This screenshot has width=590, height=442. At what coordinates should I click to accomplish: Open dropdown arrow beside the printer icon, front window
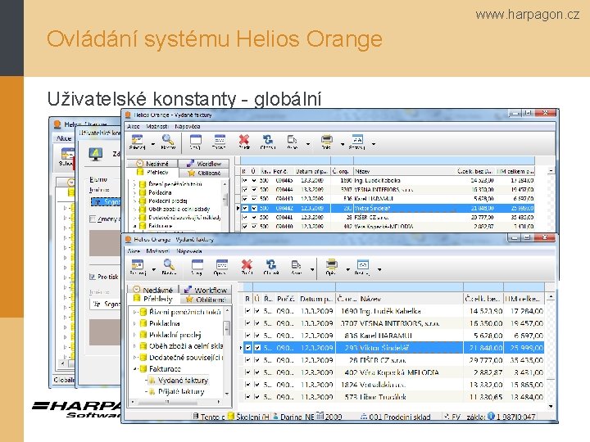click(x=347, y=269)
